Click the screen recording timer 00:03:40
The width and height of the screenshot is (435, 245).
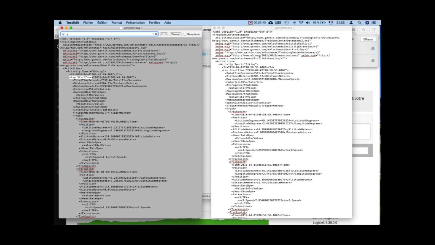pos(257,23)
